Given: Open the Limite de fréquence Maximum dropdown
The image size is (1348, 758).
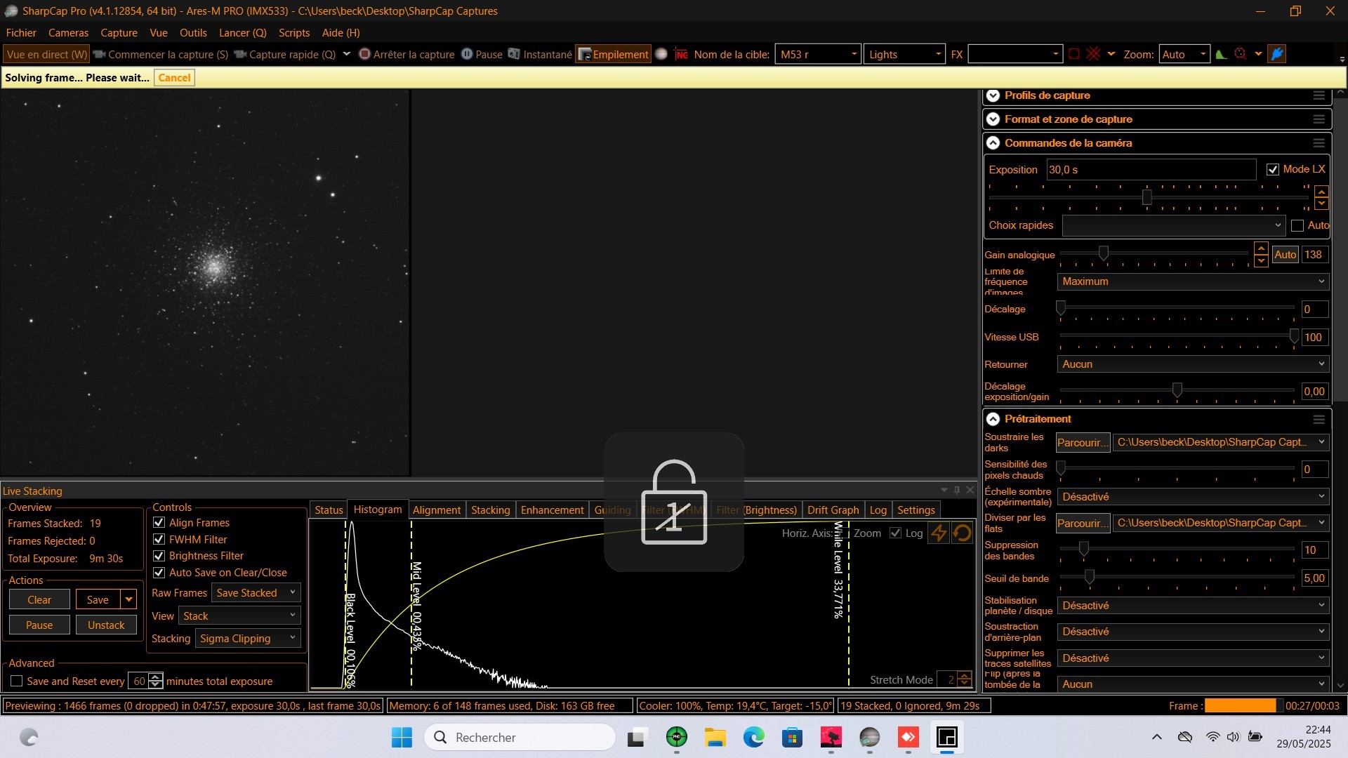Looking at the screenshot, I should point(1193,281).
